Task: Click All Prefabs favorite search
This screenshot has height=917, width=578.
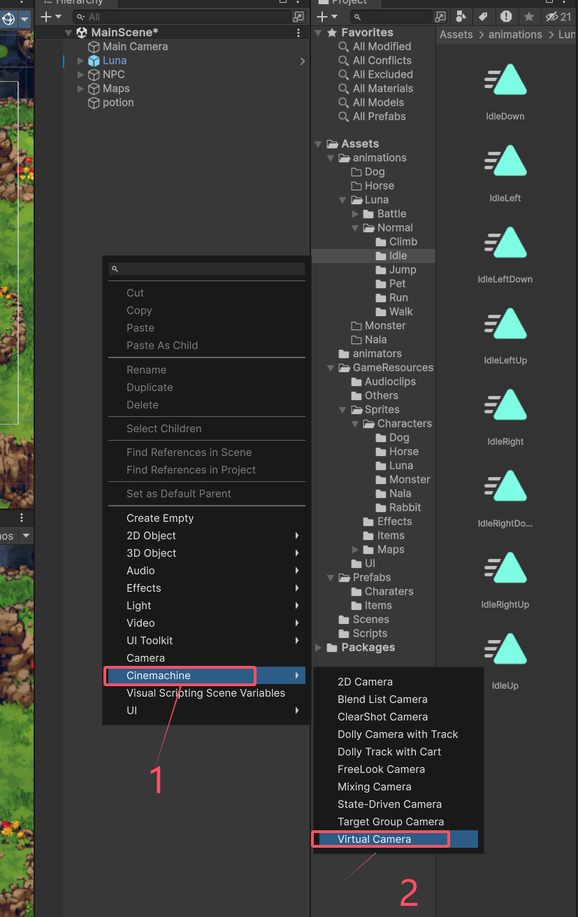Action: 379,116
